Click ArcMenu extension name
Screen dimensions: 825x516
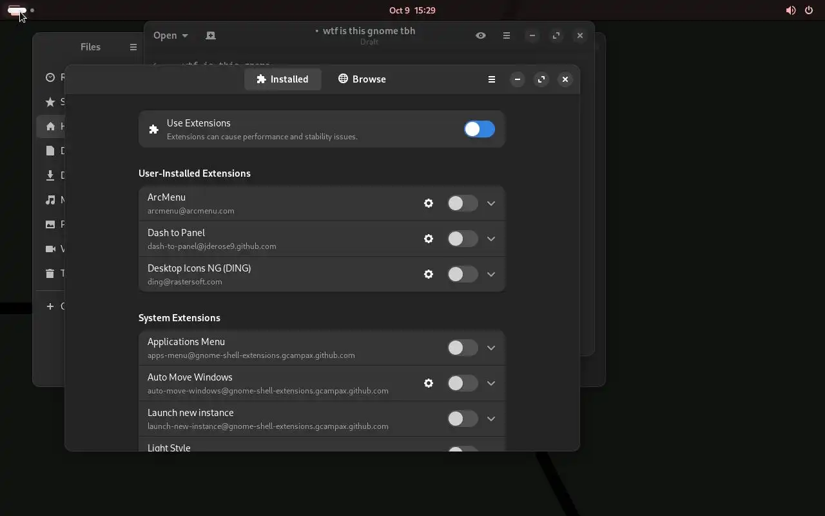pos(166,197)
